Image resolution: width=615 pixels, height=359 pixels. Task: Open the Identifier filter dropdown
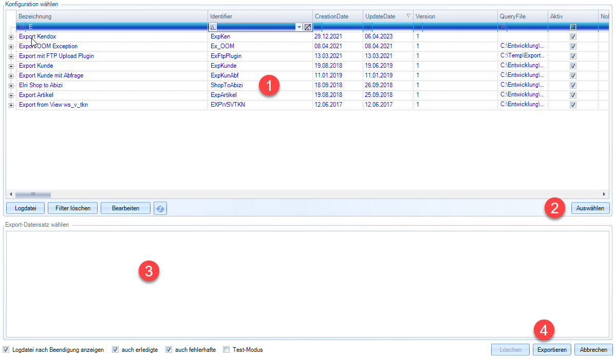[299, 27]
